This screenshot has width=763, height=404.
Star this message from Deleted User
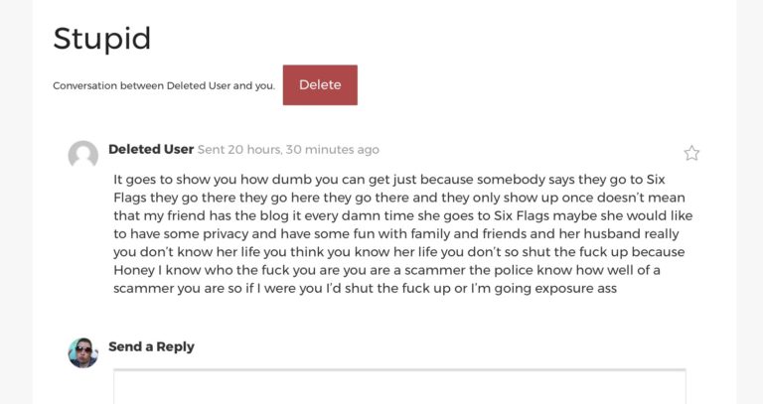click(691, 153)
